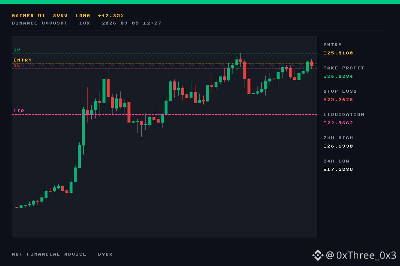The height and width of the screenshot is (266, 400).
Task: Click the take profit value $26.0284
Action: click(338, 76)
